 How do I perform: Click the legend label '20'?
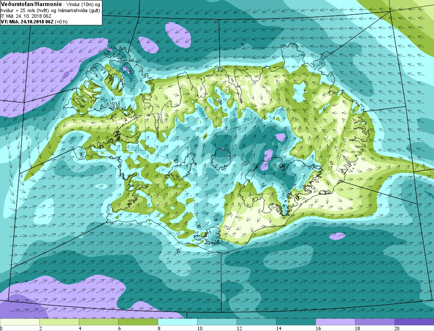point(397,328)
